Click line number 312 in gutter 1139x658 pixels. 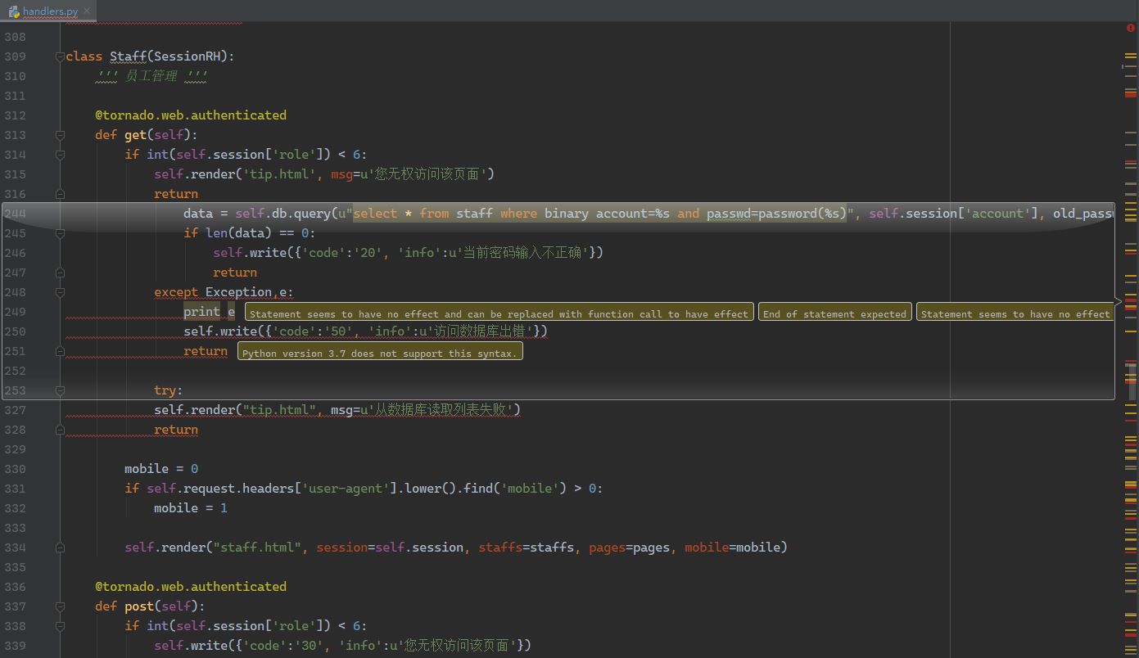(x=15, y=115)
